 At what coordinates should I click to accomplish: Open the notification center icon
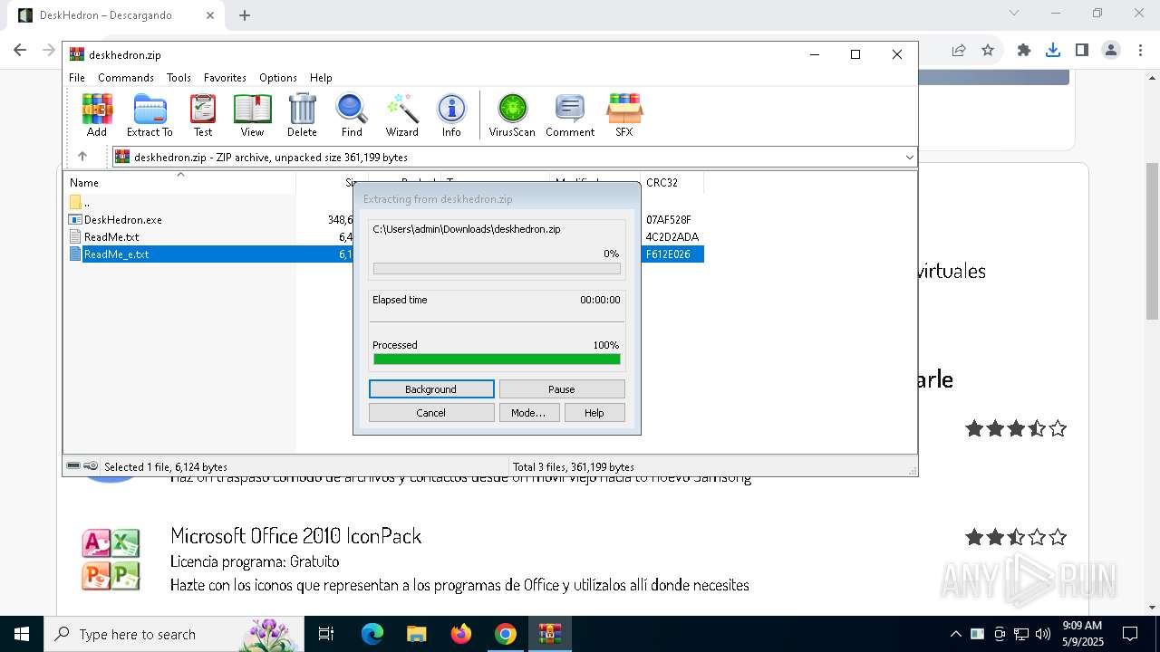coord(1130,634)
